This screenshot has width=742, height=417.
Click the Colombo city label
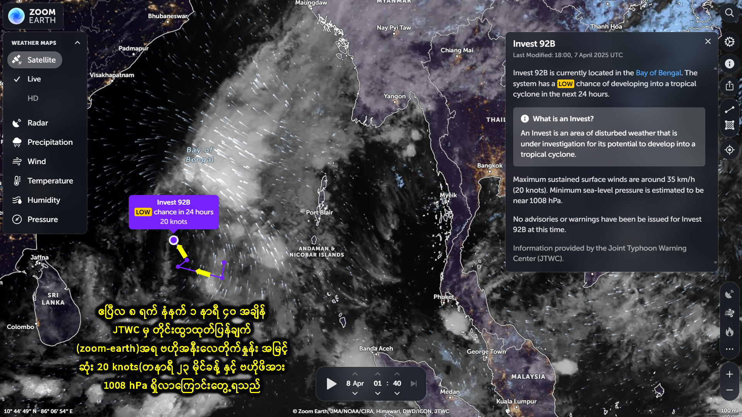20,327
